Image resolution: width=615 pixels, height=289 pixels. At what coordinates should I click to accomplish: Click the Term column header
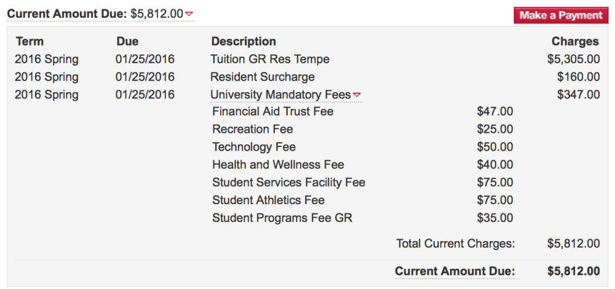point(30,41)
